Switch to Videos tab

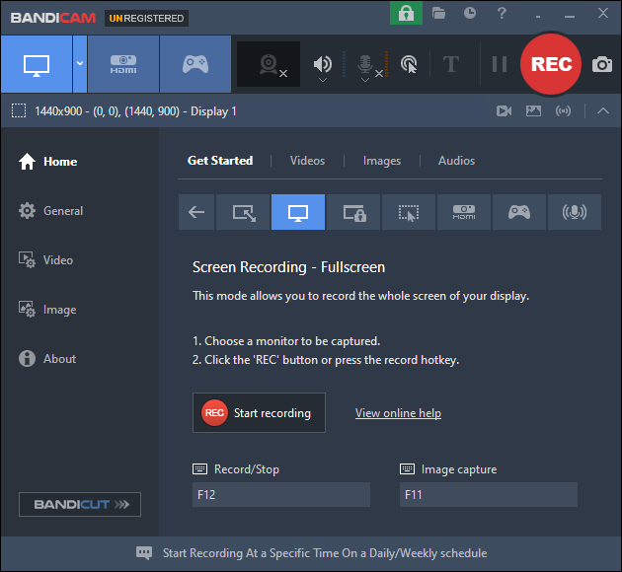(307, 161)
